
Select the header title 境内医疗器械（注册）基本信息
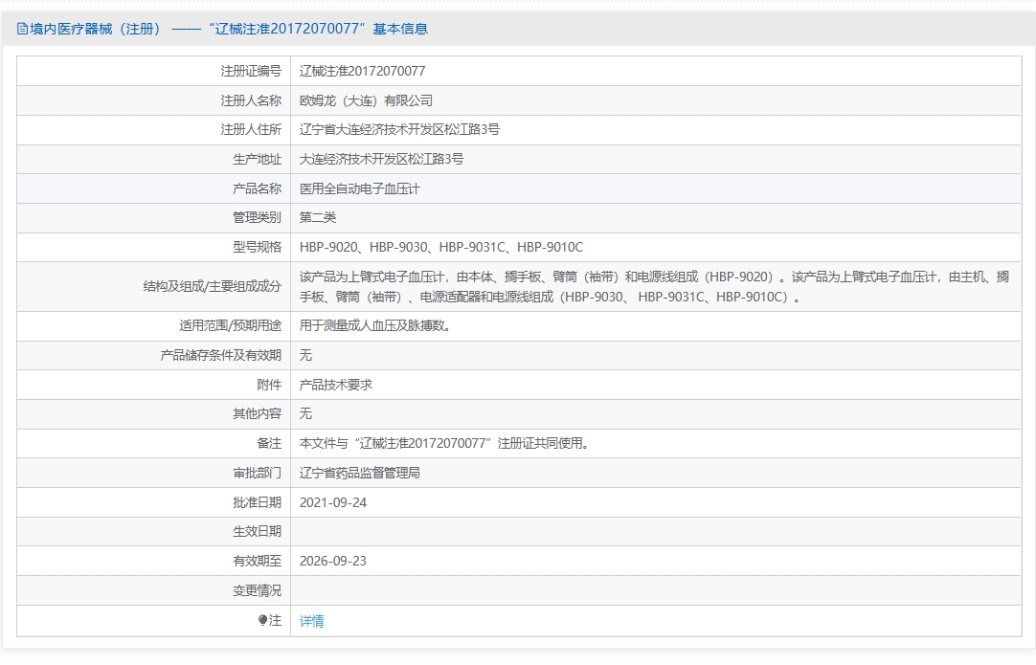click(229, 29)
